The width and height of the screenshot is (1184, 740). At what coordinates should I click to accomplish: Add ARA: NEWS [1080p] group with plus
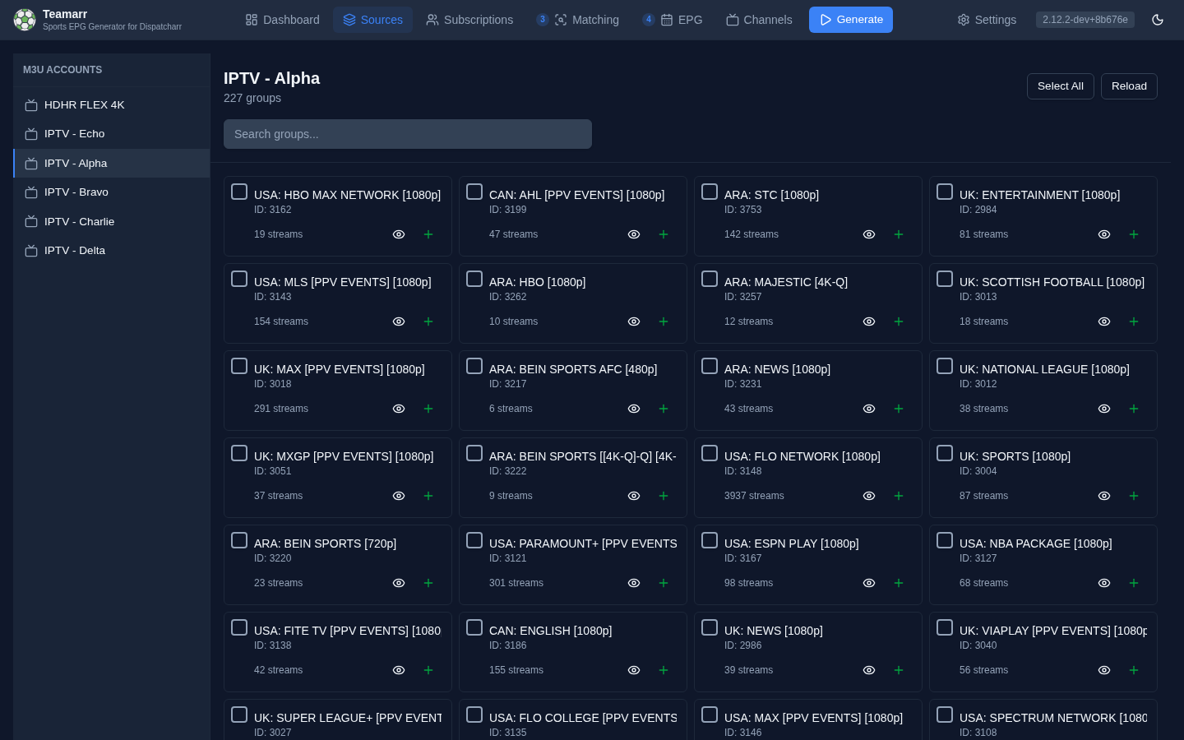point(899,409)
